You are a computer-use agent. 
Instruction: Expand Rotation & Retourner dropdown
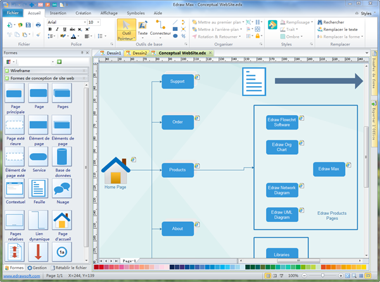pos(240,37)
